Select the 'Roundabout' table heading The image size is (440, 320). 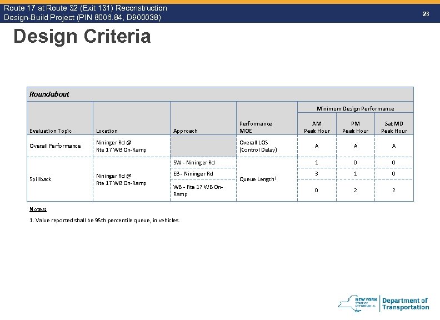(x=49, y=94)
